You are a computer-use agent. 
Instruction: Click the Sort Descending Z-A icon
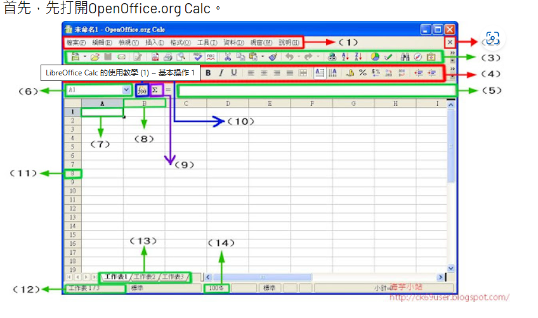pyautogui.click(x=358, y=57)
